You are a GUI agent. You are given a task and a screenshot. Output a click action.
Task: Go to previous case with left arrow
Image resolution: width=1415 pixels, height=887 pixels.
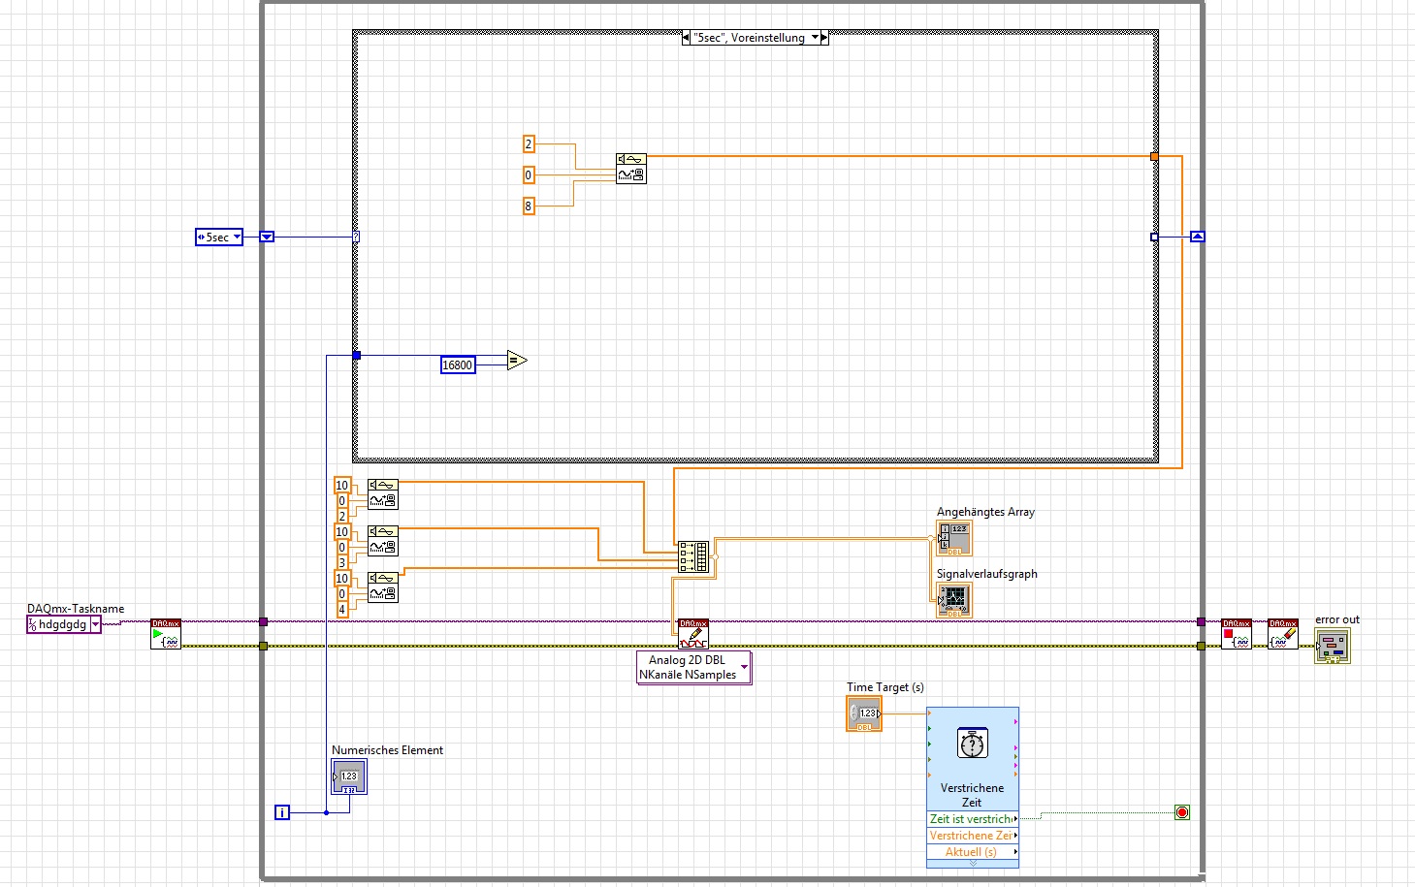coord(687,38)
